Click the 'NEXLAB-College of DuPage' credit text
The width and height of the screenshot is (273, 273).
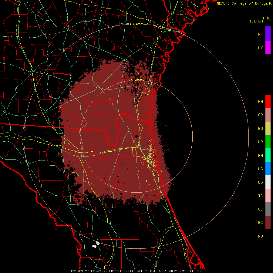coord(242,3)
